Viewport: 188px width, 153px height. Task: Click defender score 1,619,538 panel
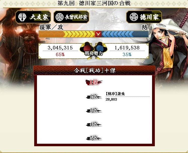click(127, 51)
